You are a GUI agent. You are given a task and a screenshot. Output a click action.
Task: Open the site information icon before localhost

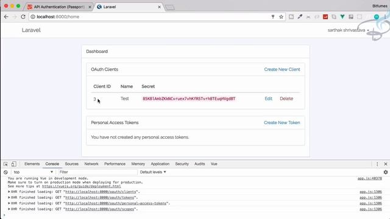click(33, 16)
